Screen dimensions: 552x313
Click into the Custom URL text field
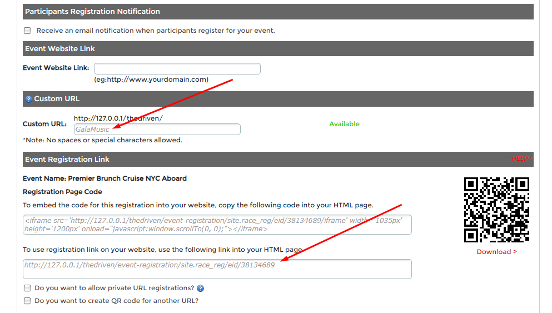(157, 130)
